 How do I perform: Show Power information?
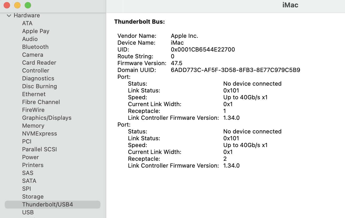tap(31, 157)
